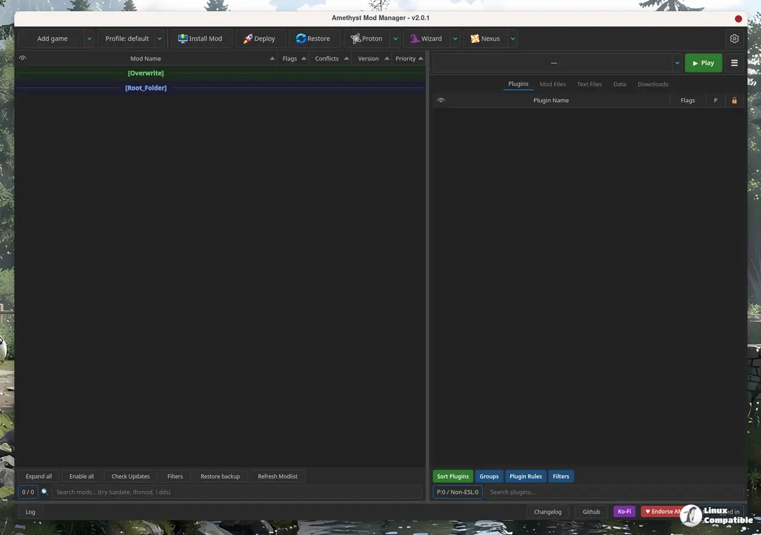Viewport: 761px width, 535px height.
Task: Click the P:0 / Non-ESL:0 counter
Action: (x=458, y=492)
